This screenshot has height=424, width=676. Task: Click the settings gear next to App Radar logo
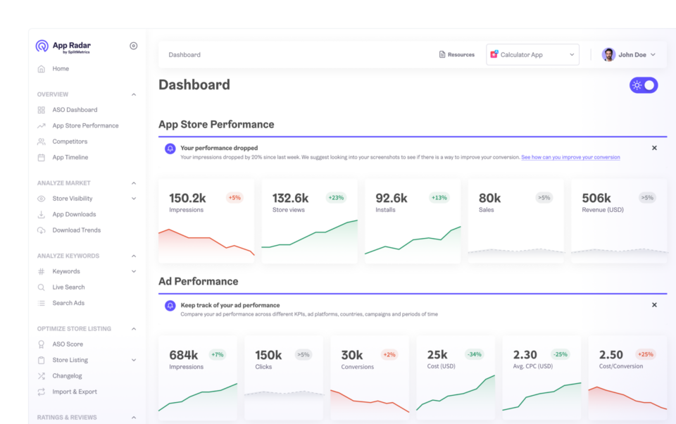(x=133, y=45)
